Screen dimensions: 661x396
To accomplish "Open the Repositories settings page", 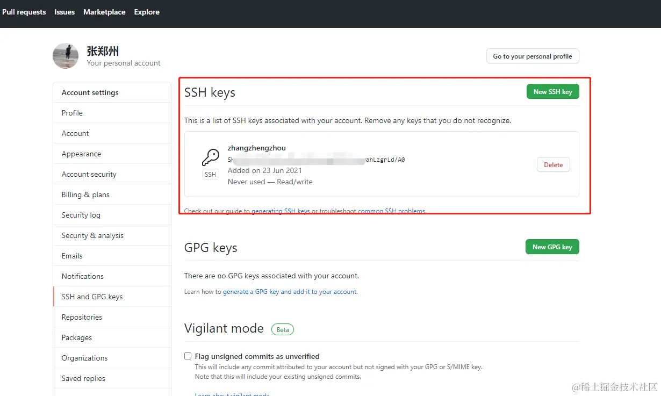I will (82, 317).
